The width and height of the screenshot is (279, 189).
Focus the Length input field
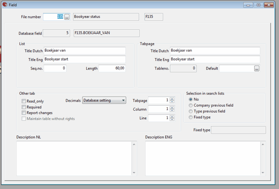click(x=112, y=68)
